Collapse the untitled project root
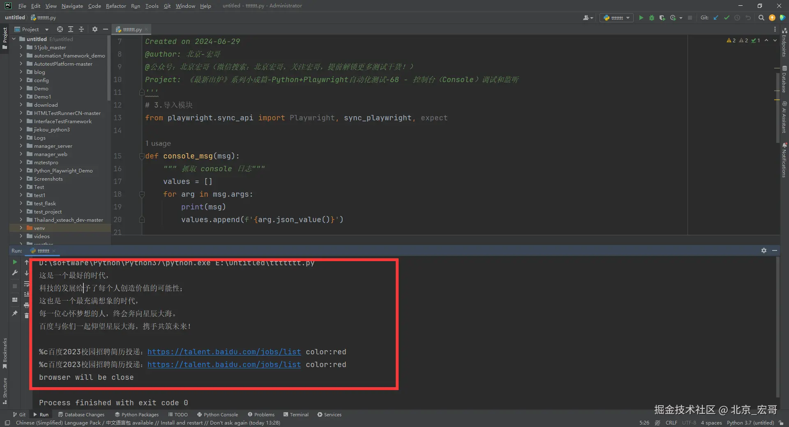Screen dimensions: 789x427 [x=14, y=39]
